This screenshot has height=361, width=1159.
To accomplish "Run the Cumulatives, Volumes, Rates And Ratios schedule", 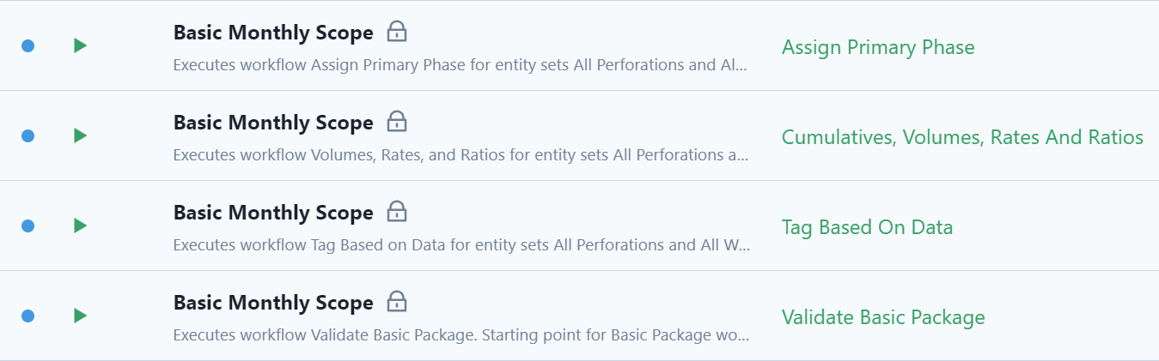I will [x=81, y=135].
